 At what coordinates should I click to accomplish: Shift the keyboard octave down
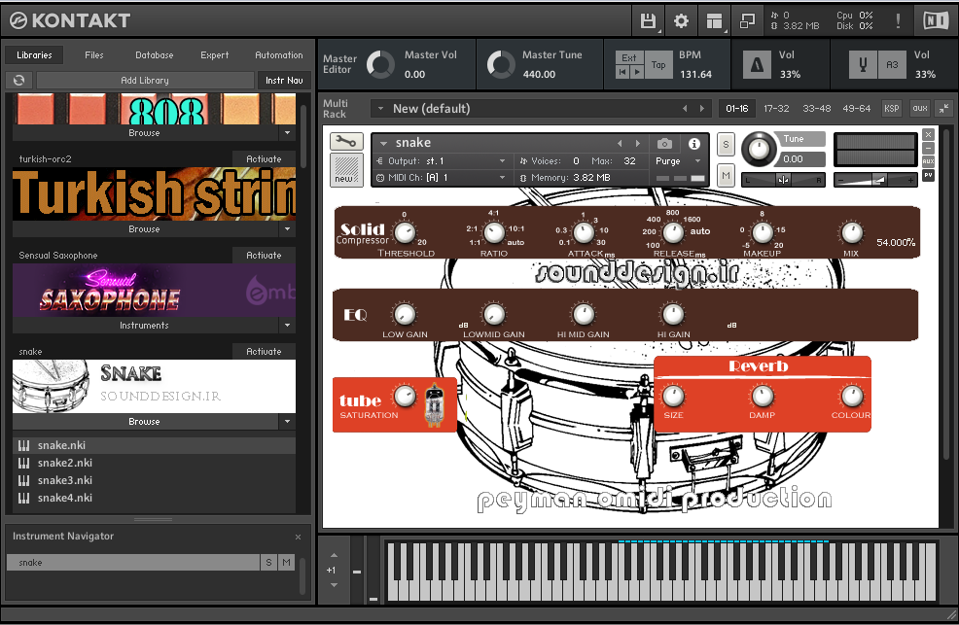coord(334,585)
